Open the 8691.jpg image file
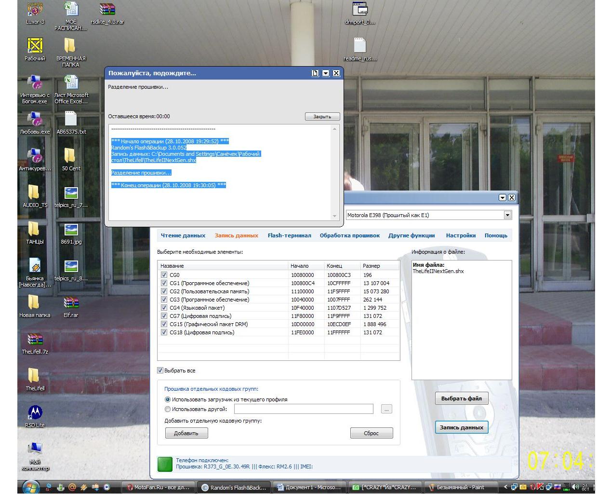This screenshot has width=597, height=494. 71,233
